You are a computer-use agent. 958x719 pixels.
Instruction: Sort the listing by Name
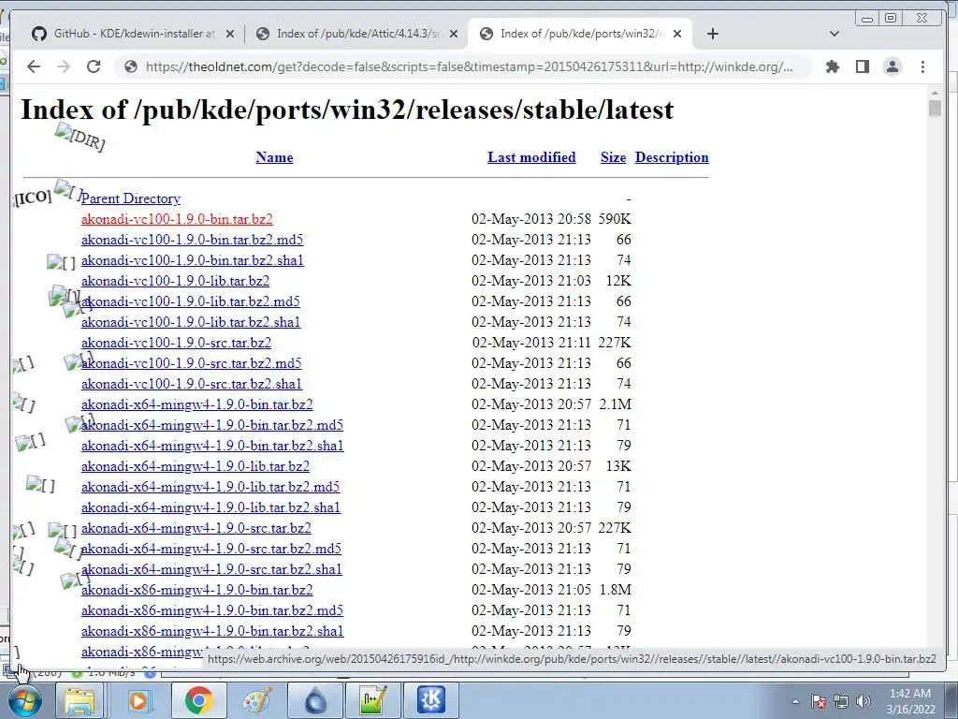[274, 157]
